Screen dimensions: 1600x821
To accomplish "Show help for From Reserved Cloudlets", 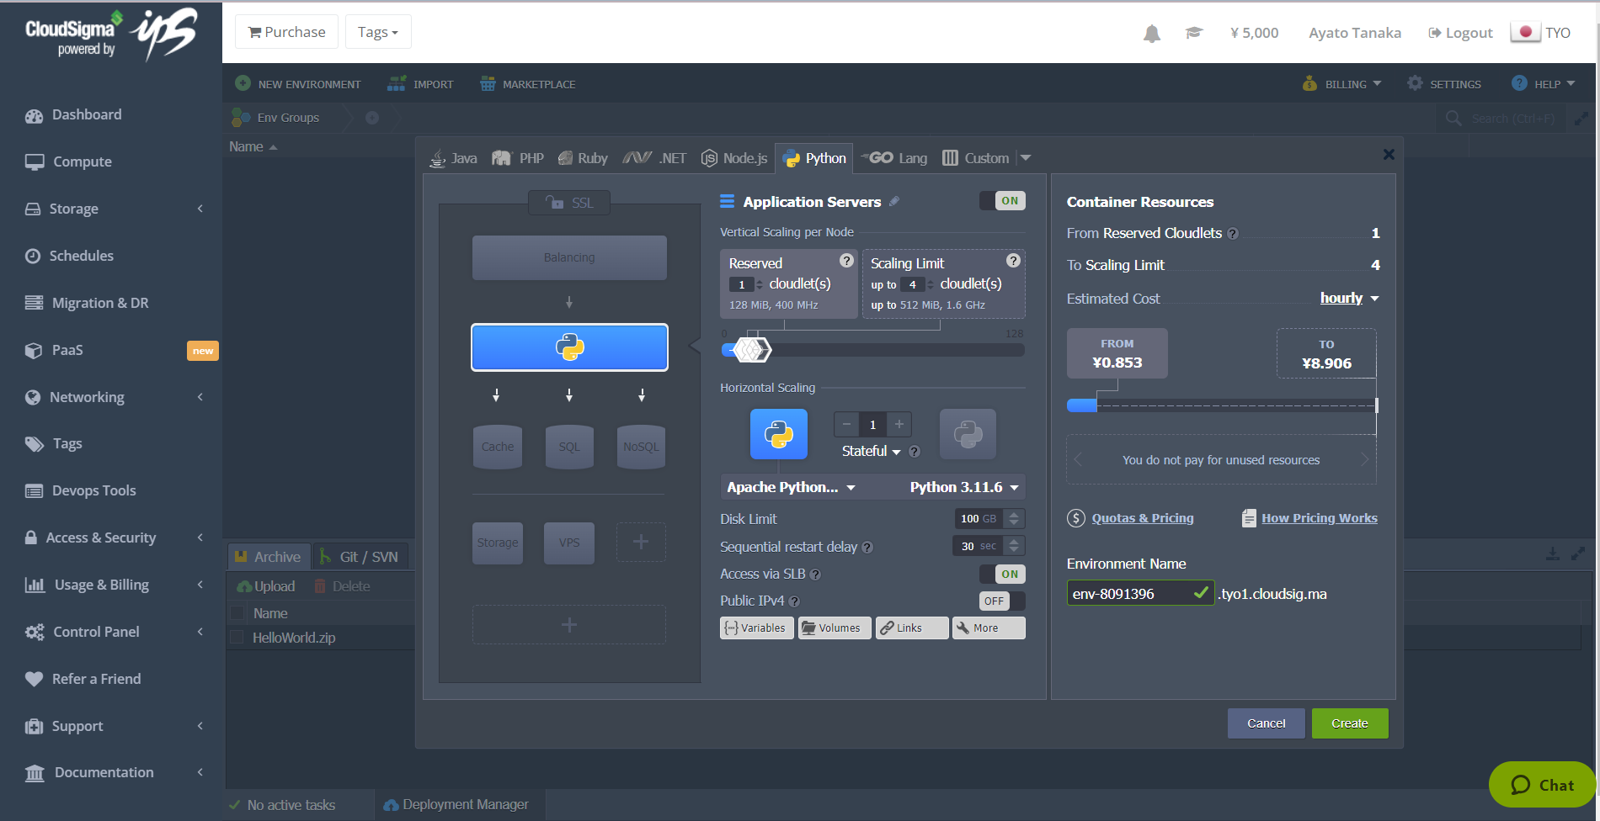I will [1232, 234].
